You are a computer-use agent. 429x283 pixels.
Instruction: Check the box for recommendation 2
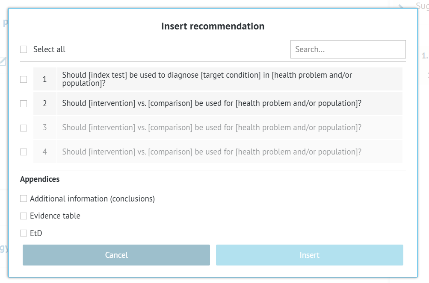24,104
